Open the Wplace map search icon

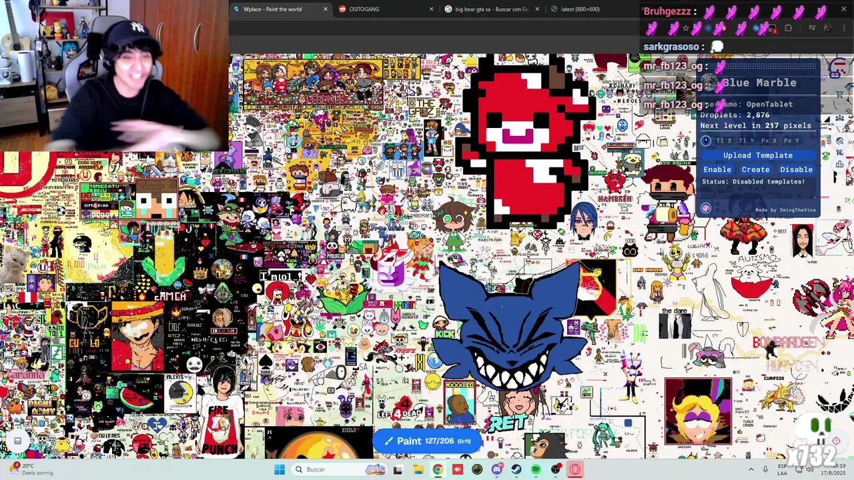pos(840,141)
